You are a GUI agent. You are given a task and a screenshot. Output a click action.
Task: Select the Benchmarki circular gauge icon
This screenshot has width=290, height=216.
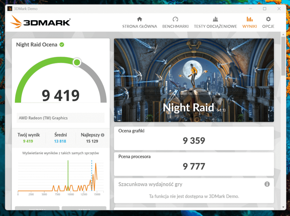click(175, 19)
